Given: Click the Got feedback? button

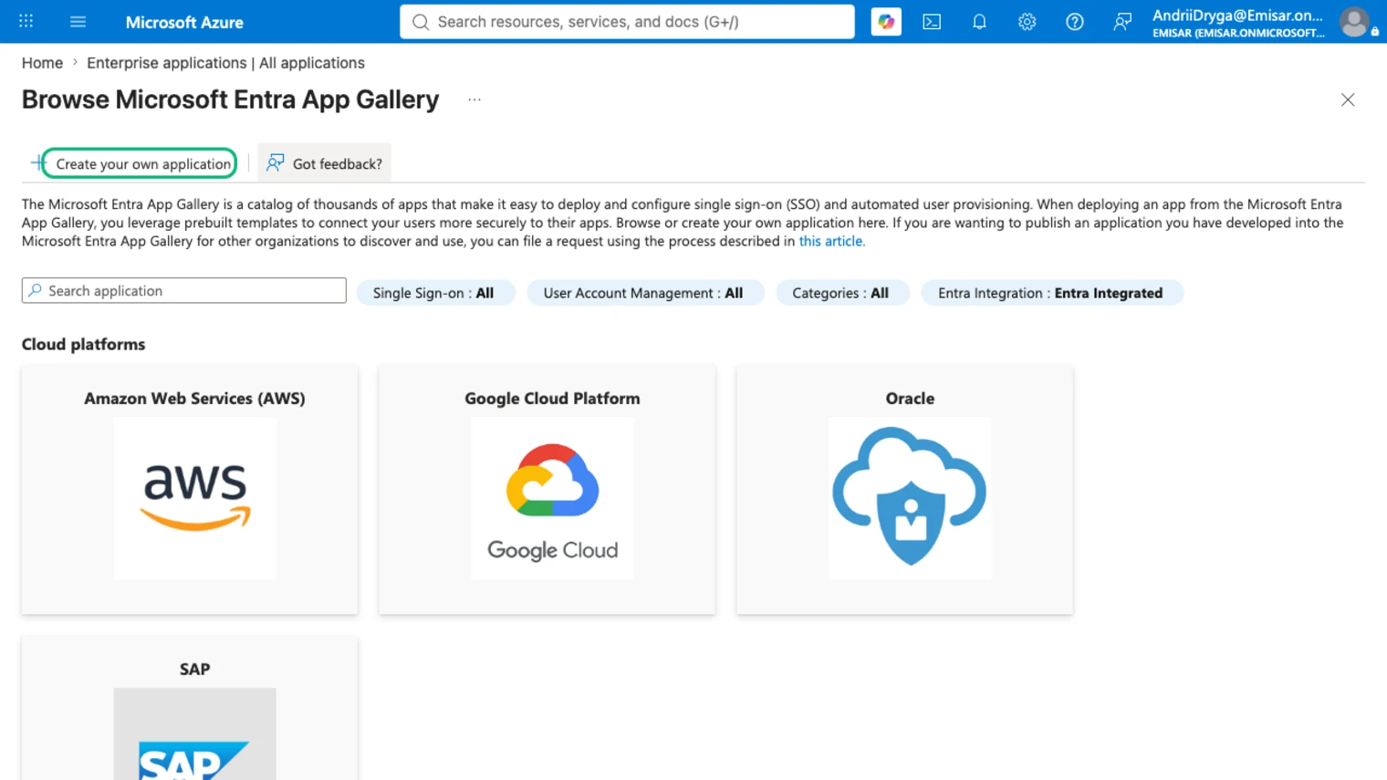Looking at the screenshot, I should pyautogui.click(x=325, y=163).
